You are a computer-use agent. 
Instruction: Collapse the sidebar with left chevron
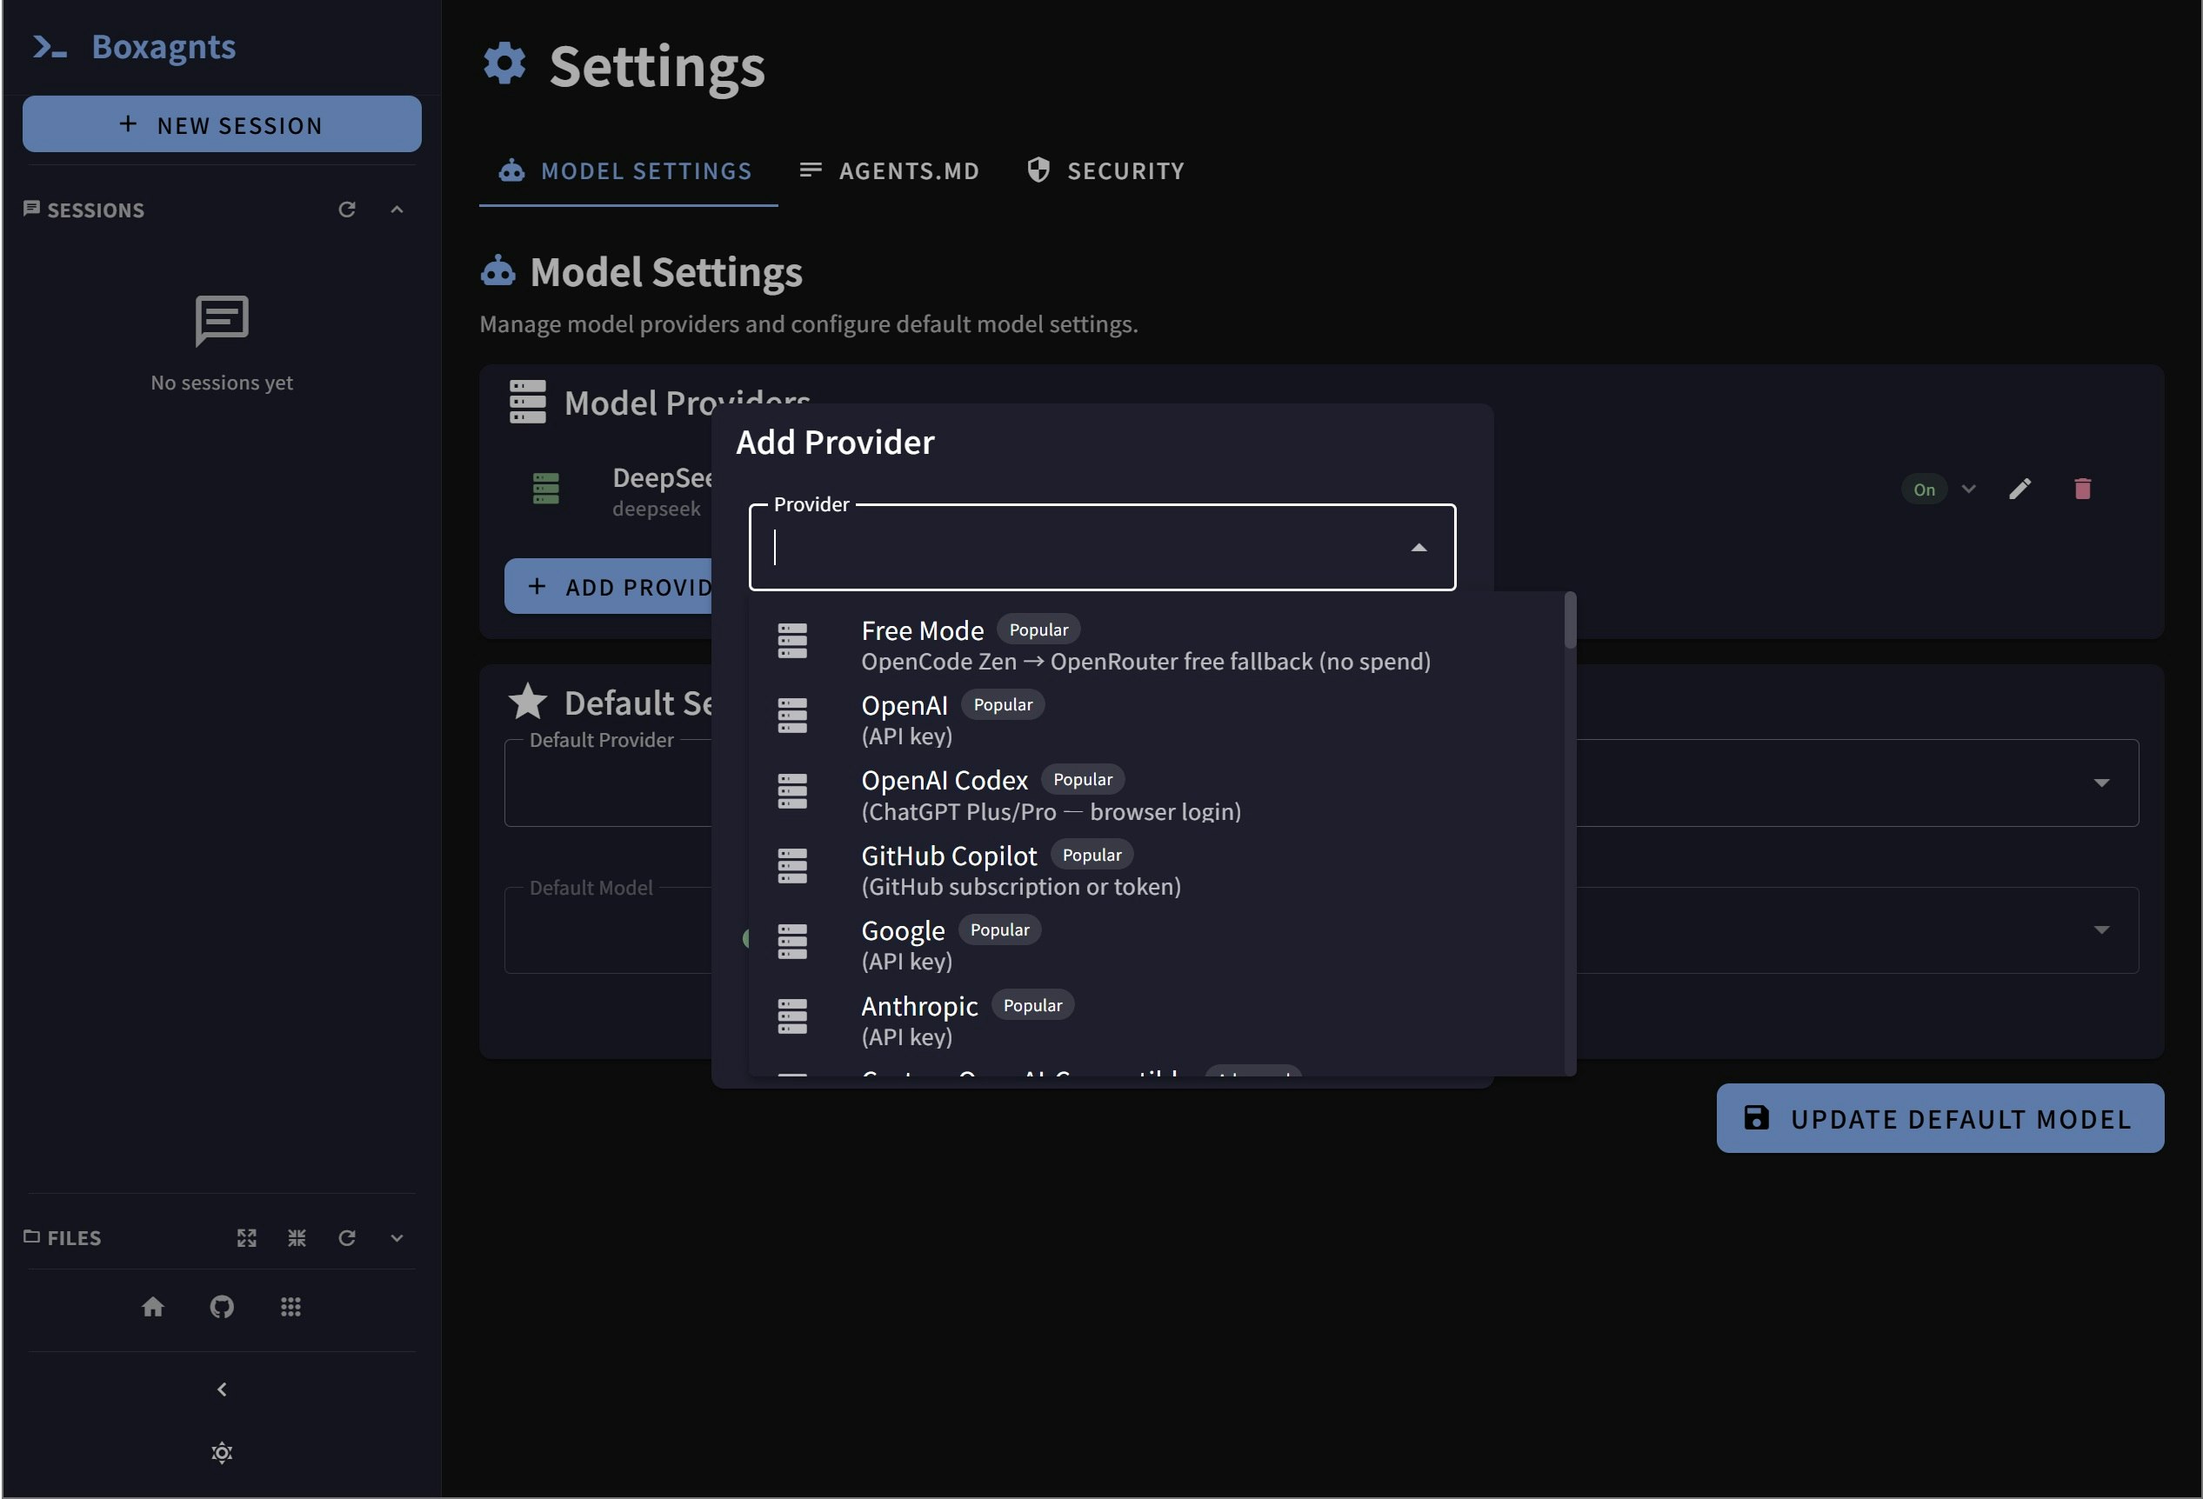point(222,1389)
